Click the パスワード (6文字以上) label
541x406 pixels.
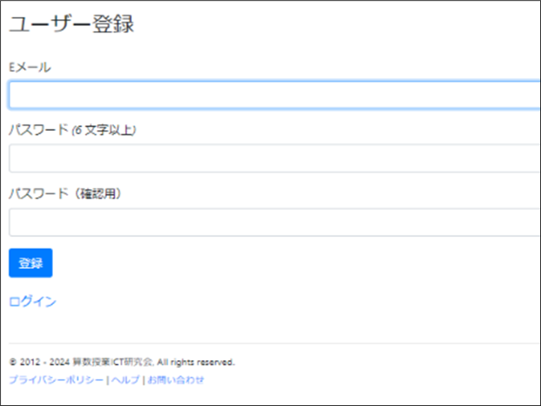tap(72, 130)
